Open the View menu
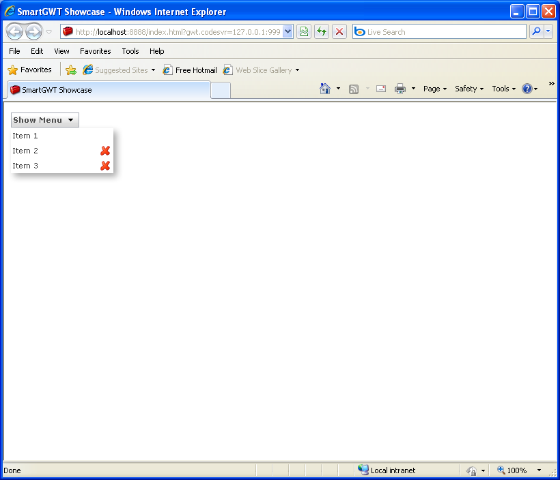The width and height of the screenshot is (560, 480). [x=61, y=51]
